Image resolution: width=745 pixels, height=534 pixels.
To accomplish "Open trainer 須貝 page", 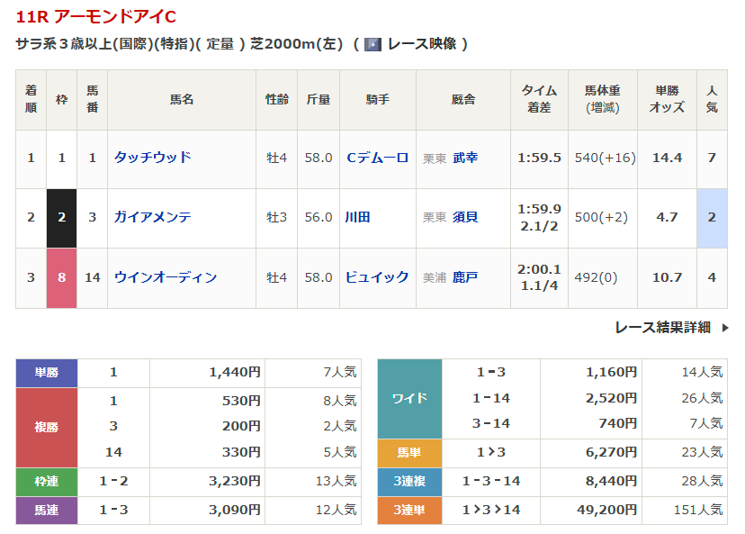I will 465,217.
